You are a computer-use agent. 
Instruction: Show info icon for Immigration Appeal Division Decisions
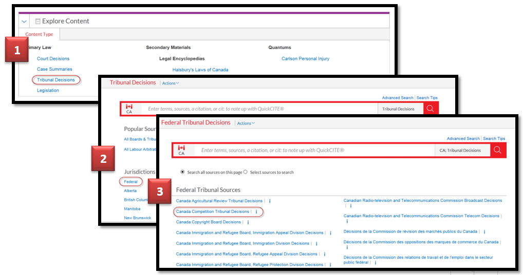click(x=330, y=233)
